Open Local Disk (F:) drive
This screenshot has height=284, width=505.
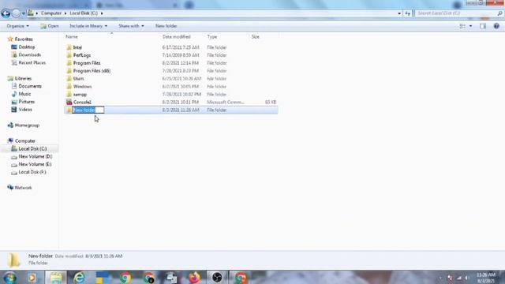[32, 172]
